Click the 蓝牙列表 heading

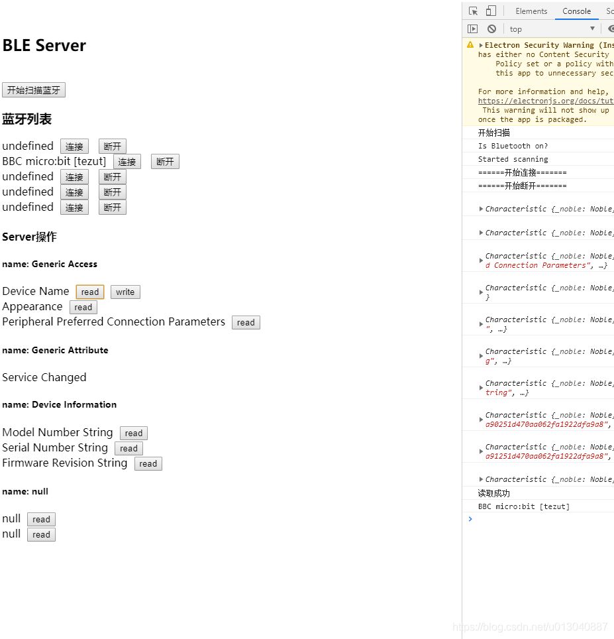pyautogui.click(x=27, y=119)
